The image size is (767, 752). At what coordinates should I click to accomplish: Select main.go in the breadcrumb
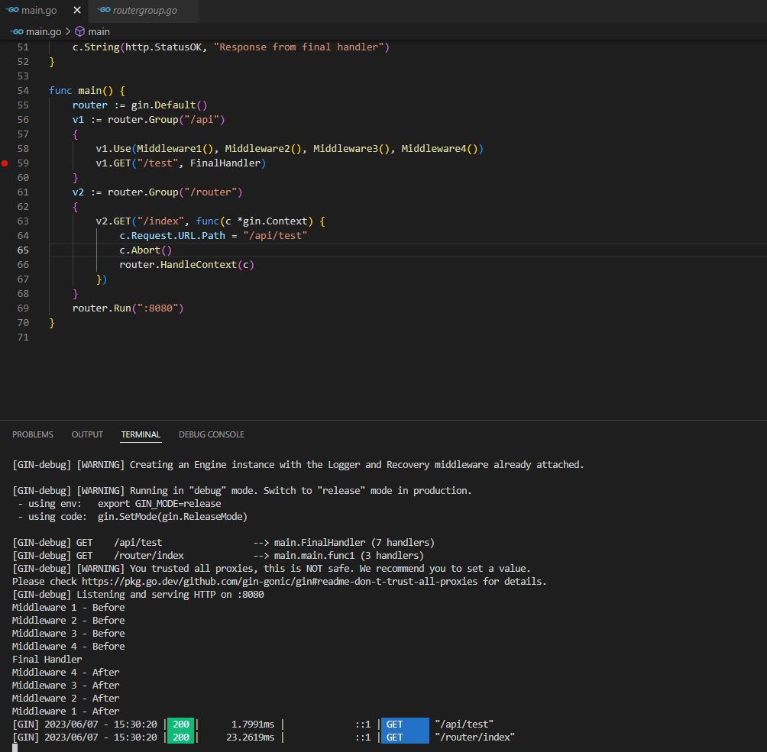(43, 32)
